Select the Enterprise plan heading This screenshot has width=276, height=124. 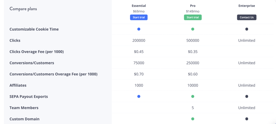click(247, 6)
